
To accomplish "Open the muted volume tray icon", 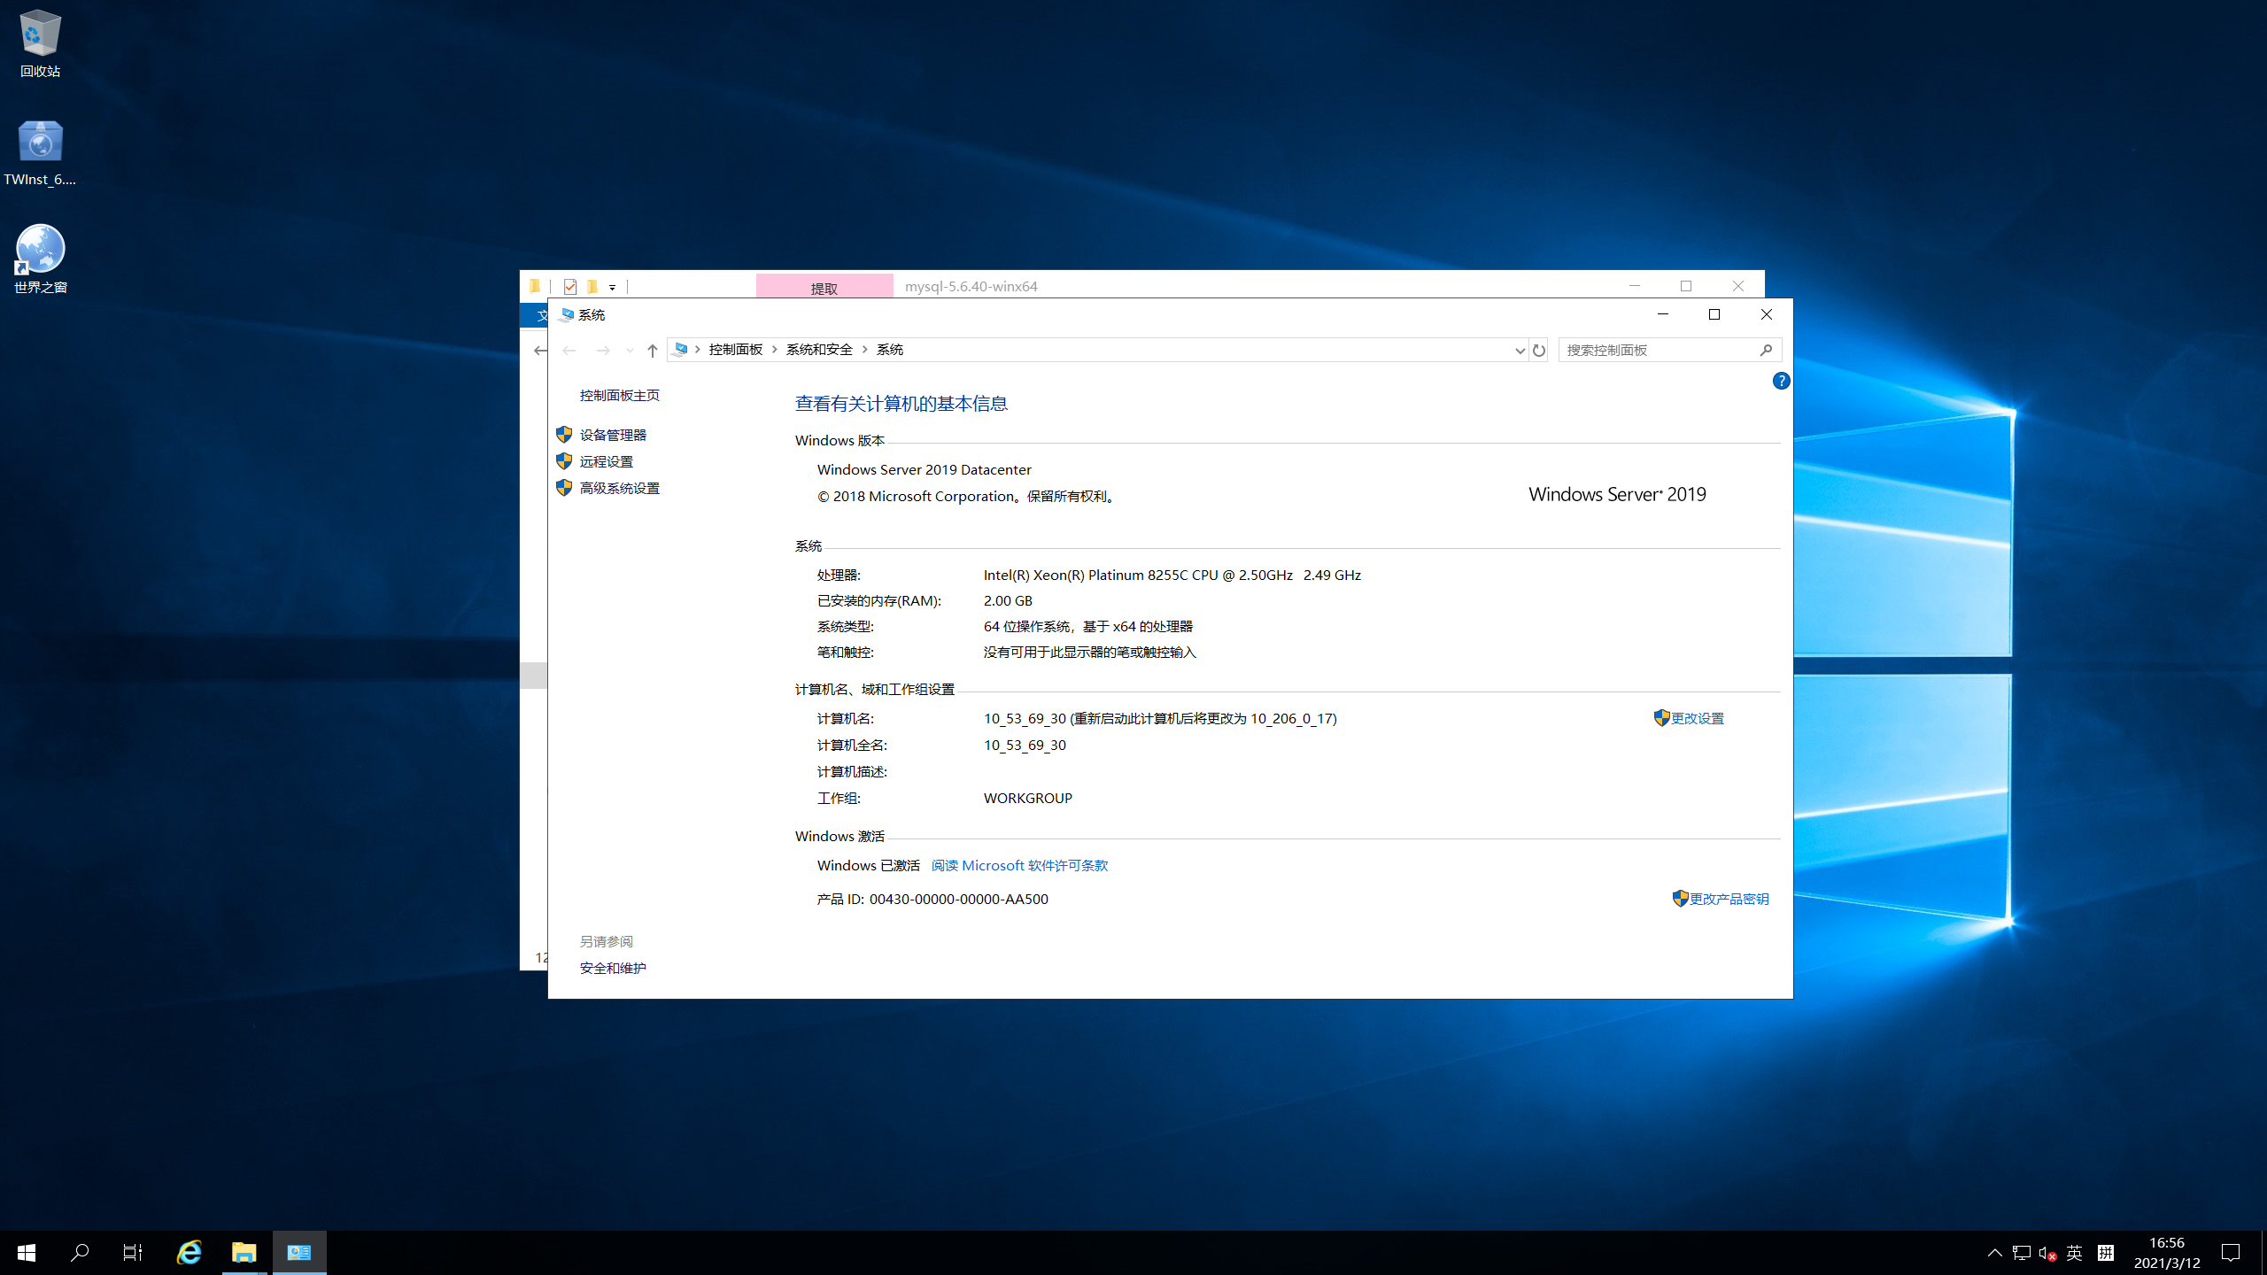I will click(x=2046, y=1253).
